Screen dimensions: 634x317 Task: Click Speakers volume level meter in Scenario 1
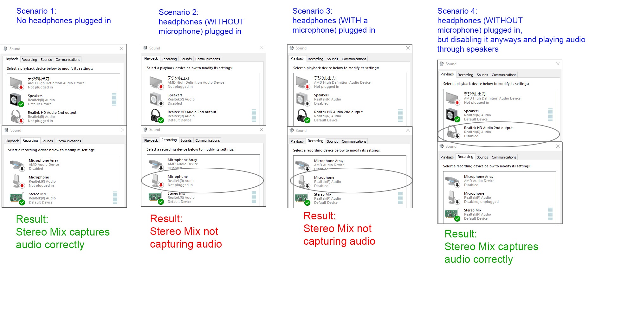(114, 100)
